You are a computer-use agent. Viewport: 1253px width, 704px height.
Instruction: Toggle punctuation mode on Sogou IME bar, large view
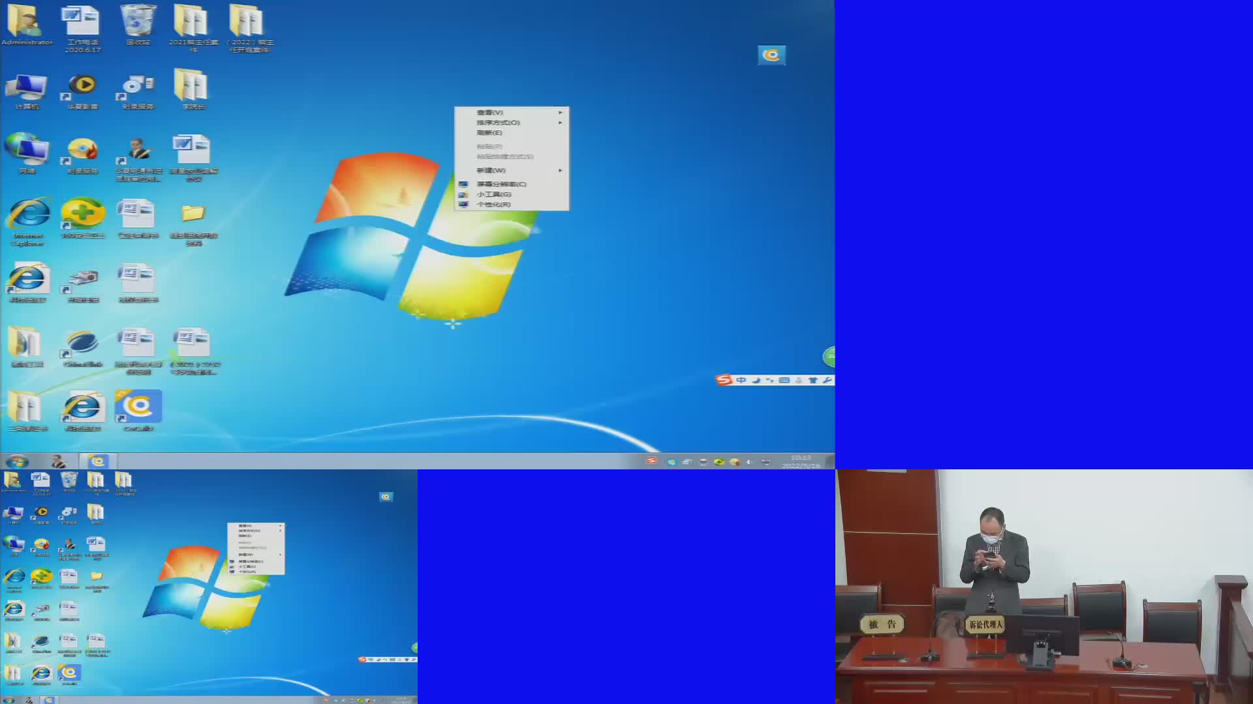[770, 380]
